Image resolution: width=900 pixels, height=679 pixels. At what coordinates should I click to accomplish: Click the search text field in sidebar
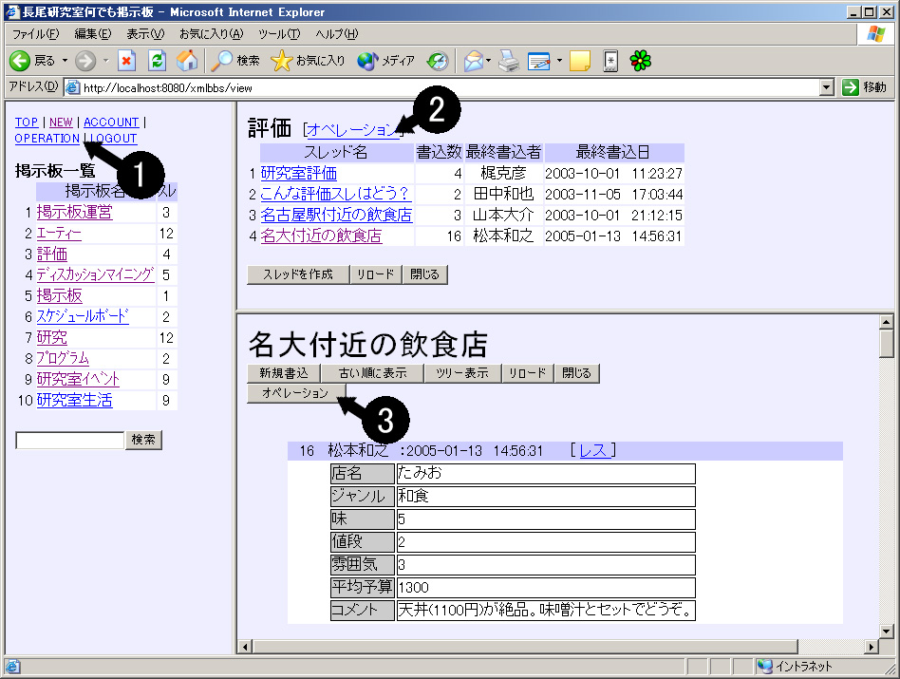click(69, 441)
